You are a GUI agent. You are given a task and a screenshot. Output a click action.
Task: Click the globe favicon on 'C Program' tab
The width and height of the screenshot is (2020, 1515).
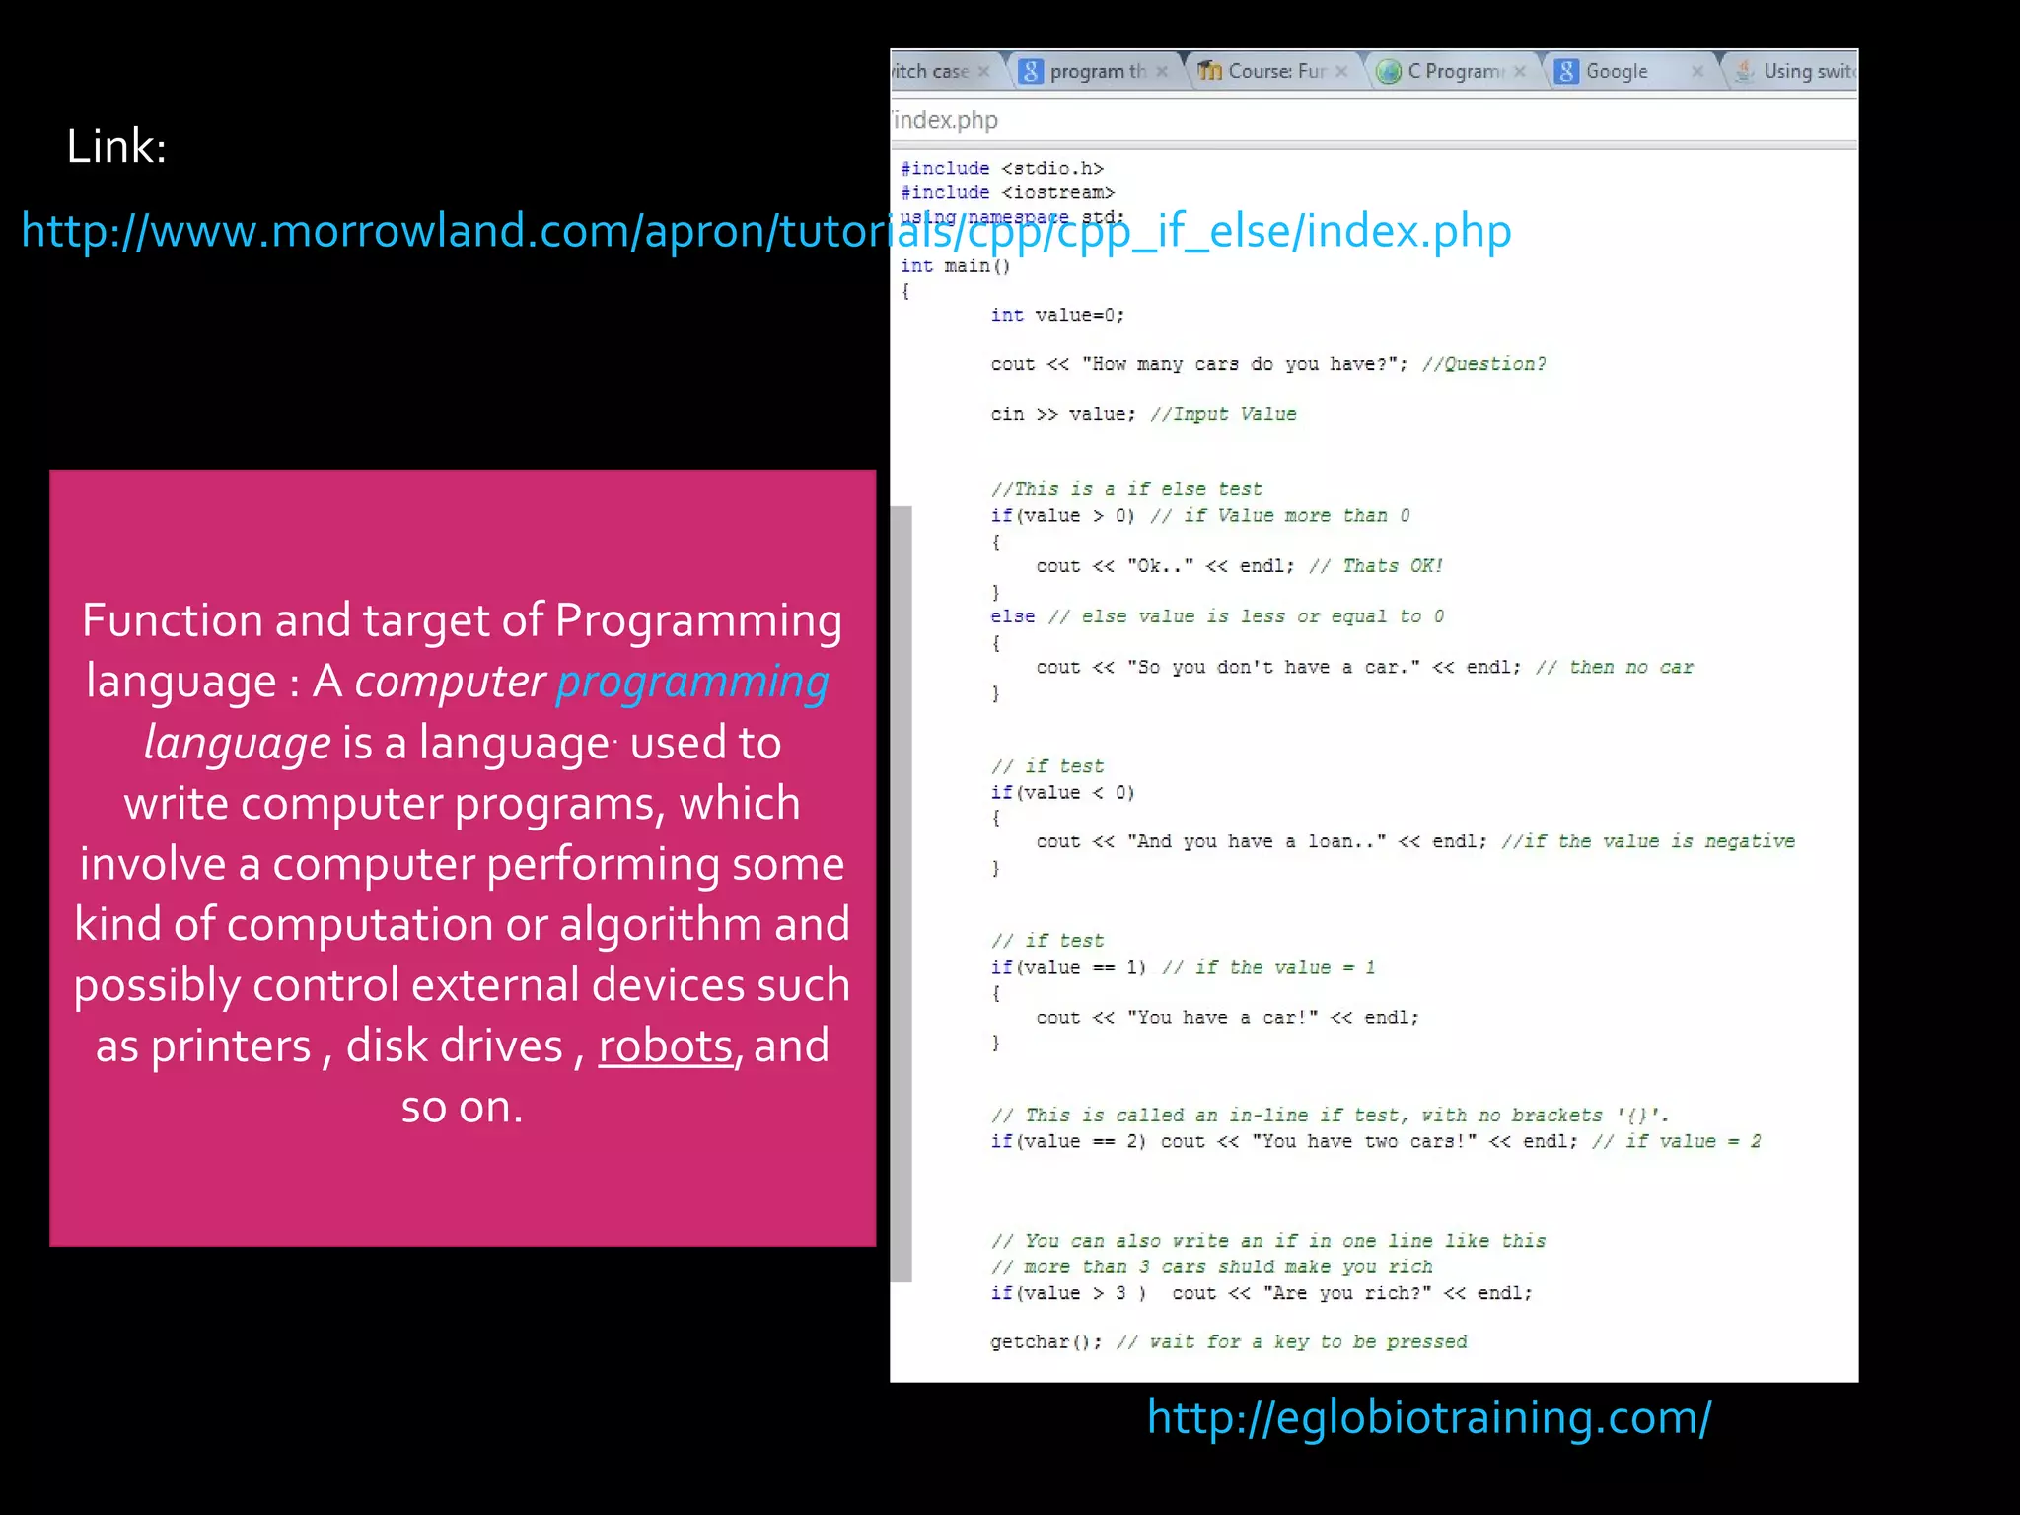1389,71
